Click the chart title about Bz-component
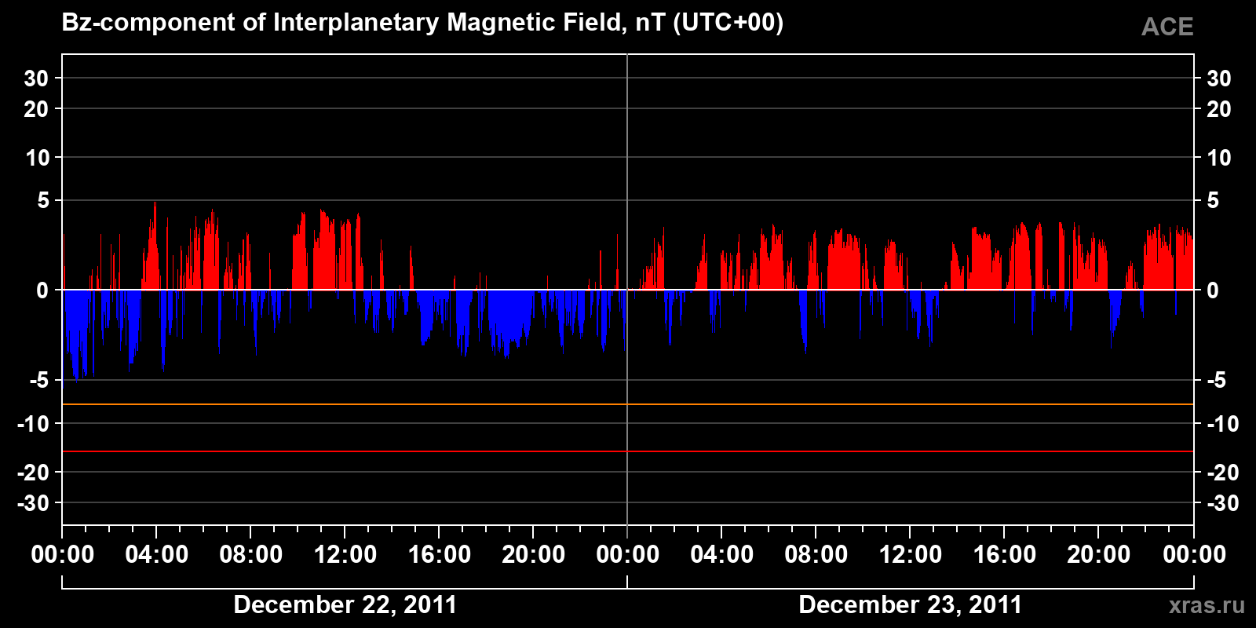 (422, 23)
